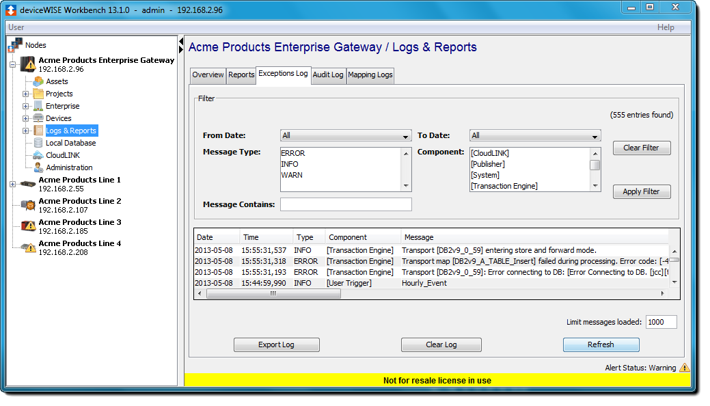Viewport: 710px width, 406px height.
Task: Click the Acme Products Line 2 device icon
Action: 28,205
